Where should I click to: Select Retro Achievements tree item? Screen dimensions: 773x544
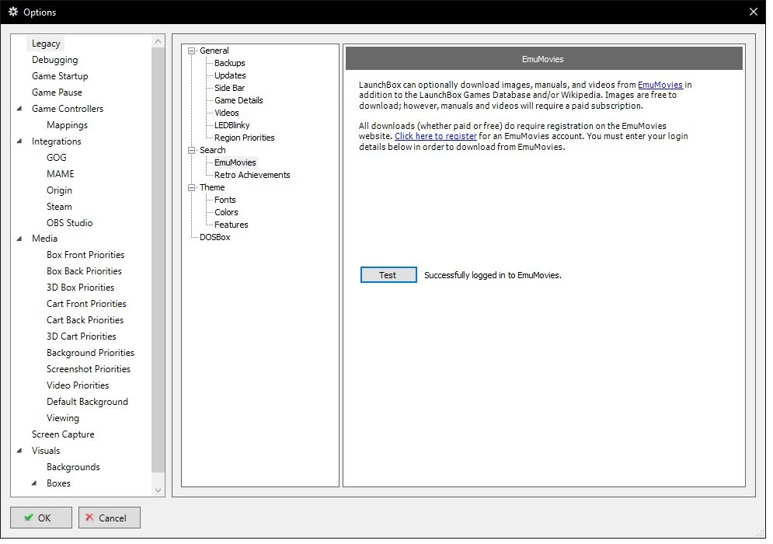point(252,175)
